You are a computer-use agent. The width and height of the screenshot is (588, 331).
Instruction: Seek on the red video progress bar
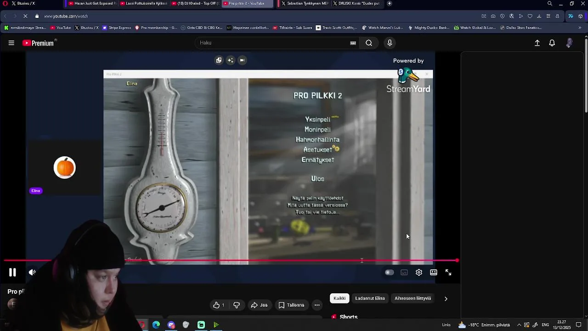pyautogui.click(x=231, y=261)
